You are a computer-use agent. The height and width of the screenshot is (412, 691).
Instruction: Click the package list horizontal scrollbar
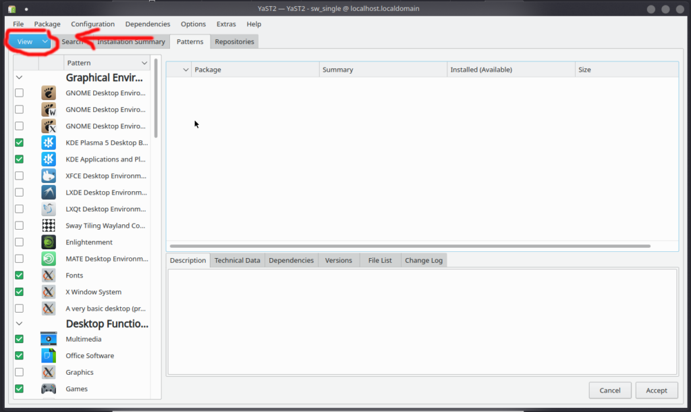pyautogui.click(x=410, y=246)
